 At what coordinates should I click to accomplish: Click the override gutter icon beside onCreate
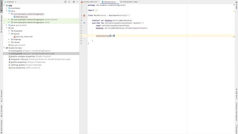[84, 23]
